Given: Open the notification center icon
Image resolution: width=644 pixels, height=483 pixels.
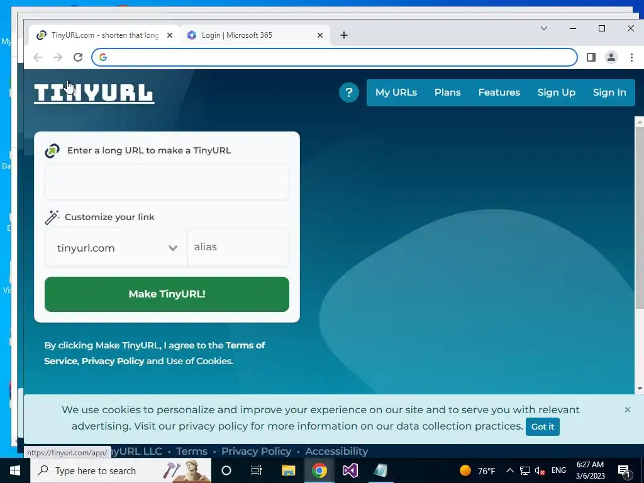Looking at the screenshot, I should (624, 471).
